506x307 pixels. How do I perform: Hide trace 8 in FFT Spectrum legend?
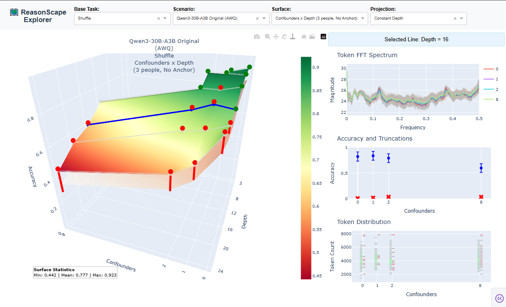[491, 100]
